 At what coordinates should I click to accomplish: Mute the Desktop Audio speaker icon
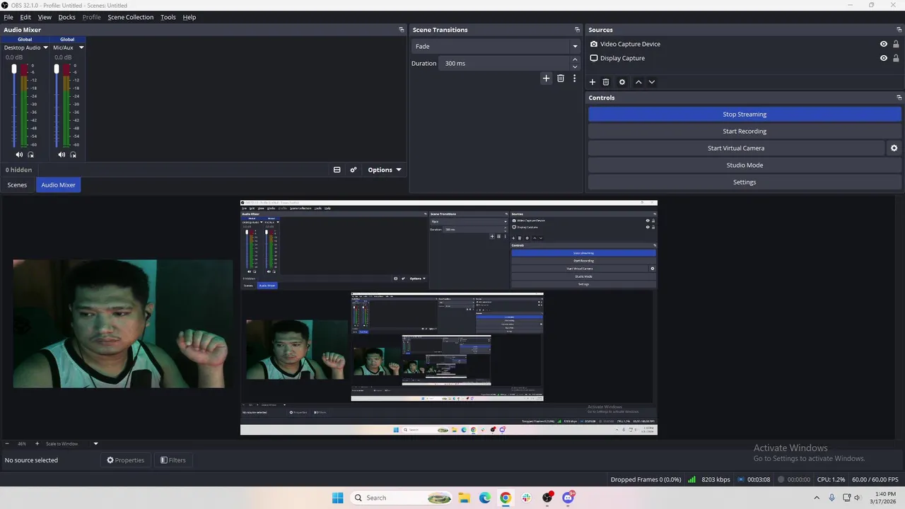click(19, 155)
